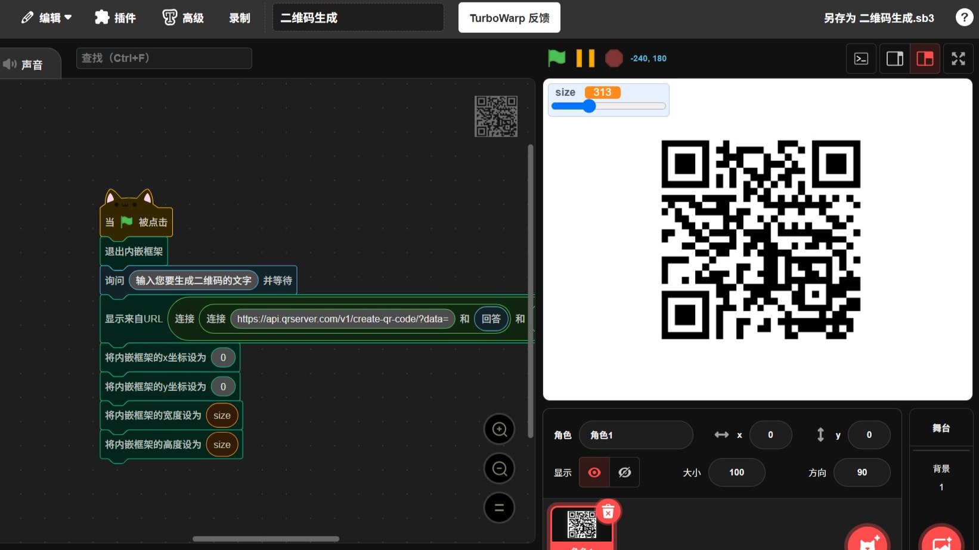Viewport: 979px width, 550px height.
Task: Click the TurboWarp 反馈 button
Action: (509, 18)
